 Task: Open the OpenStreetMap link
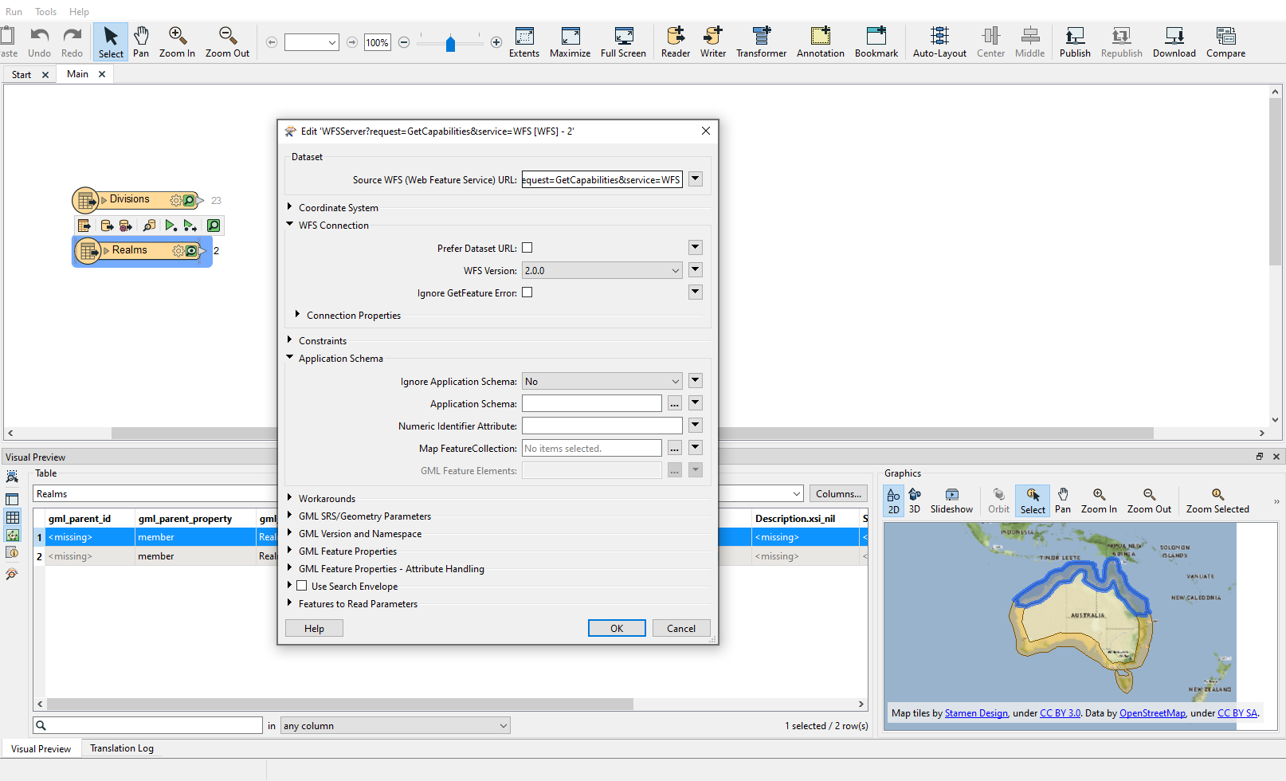coord(1152,713)
